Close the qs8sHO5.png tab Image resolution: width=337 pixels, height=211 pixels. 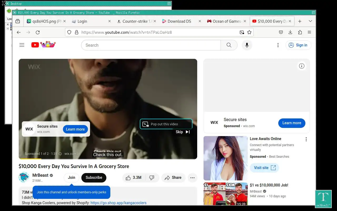(65, 21)
